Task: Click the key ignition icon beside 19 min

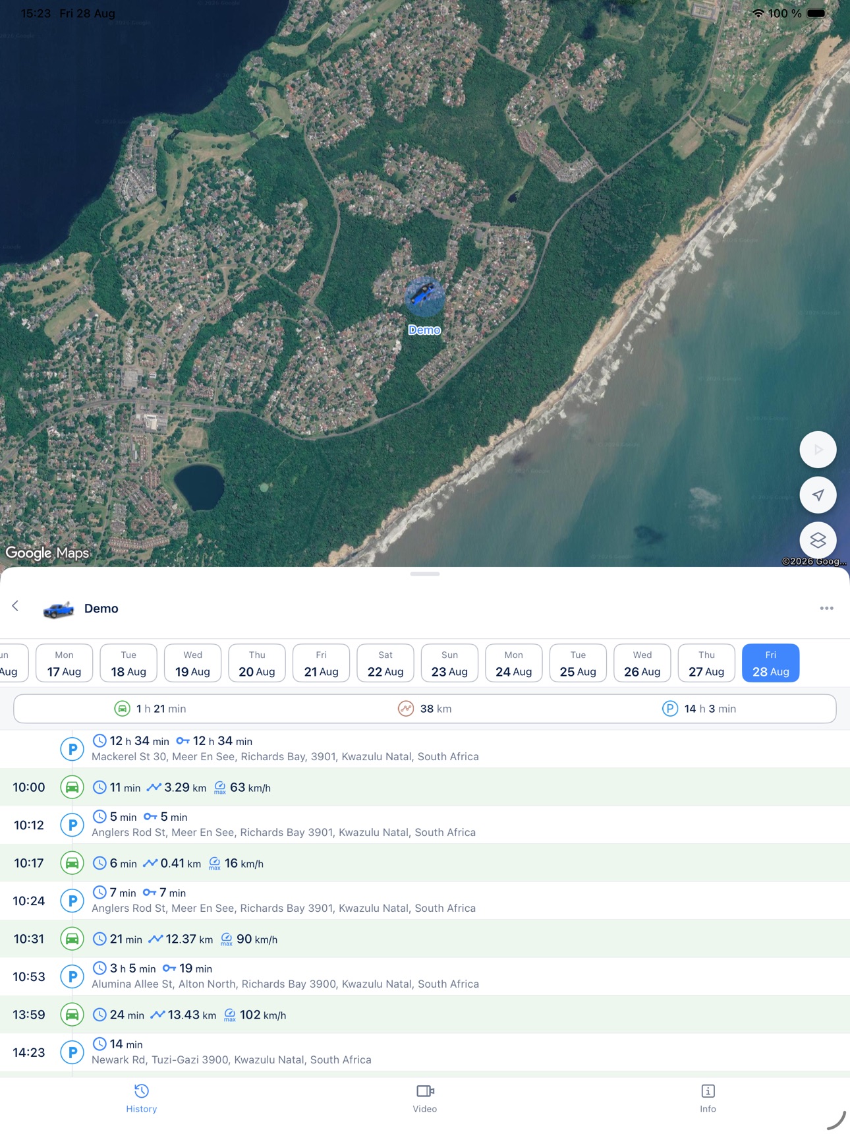Action: [x=169, y=969]
